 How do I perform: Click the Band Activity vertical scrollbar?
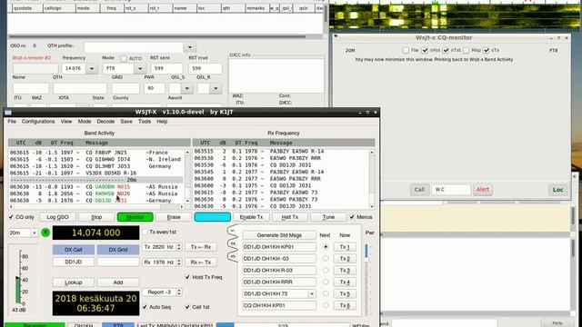point(187,176)
